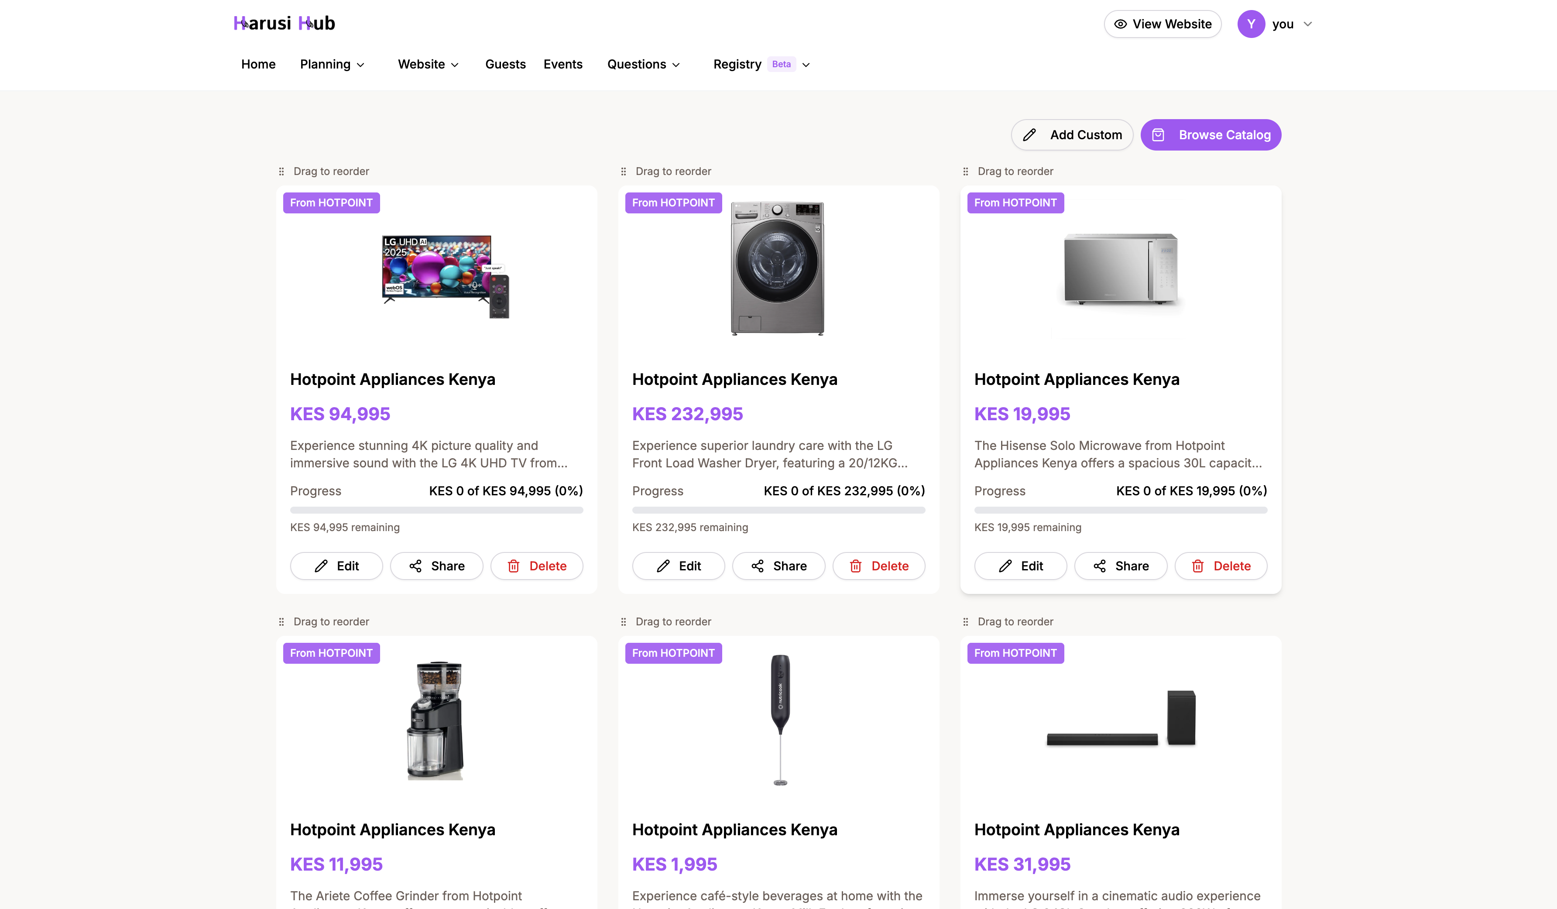The width and height of the screenshot is (1557, 909).
Task: Open the Events page
Action: pyautogui.click(x=563, y=64)
